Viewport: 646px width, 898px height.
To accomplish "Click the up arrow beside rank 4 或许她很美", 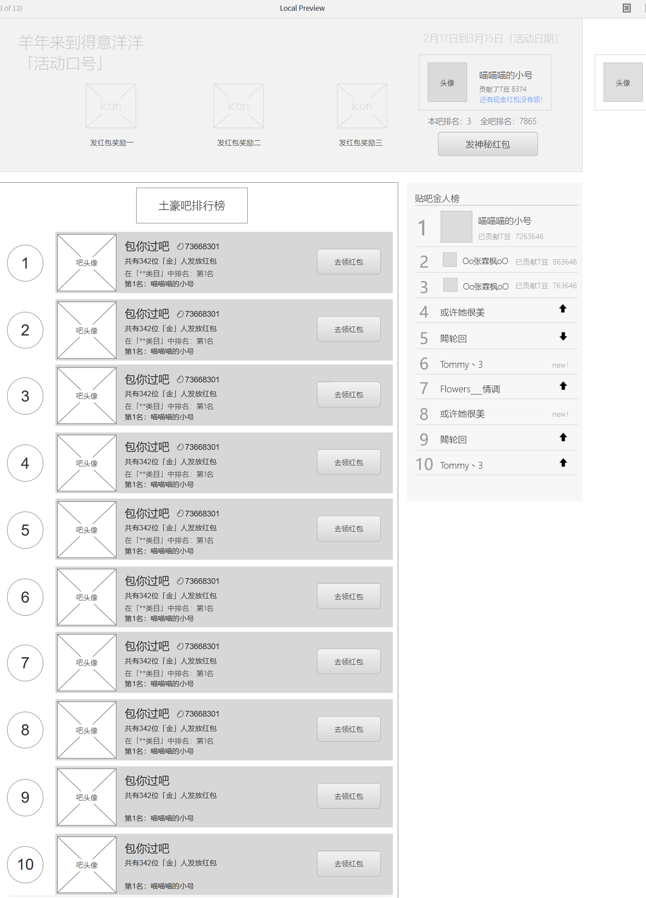I will [563, 308].
